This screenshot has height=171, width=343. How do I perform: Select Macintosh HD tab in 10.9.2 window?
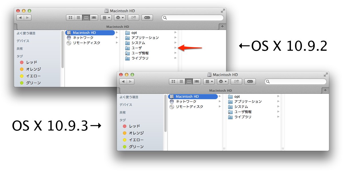[x=118, y=27]
